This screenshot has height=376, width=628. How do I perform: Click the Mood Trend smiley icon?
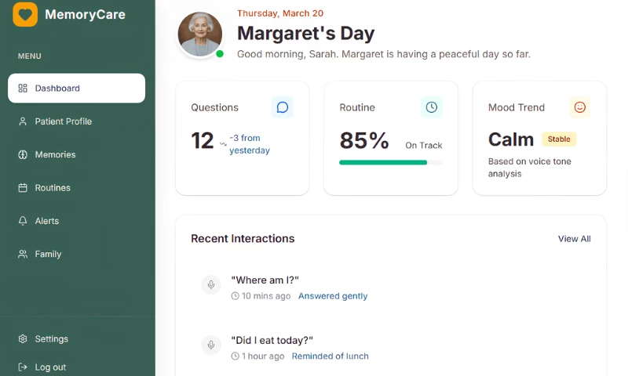(579, 107)
